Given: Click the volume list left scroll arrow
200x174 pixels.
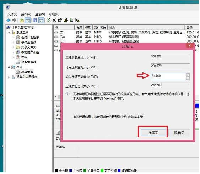Looking at the screenshot, I should (56, 97).
